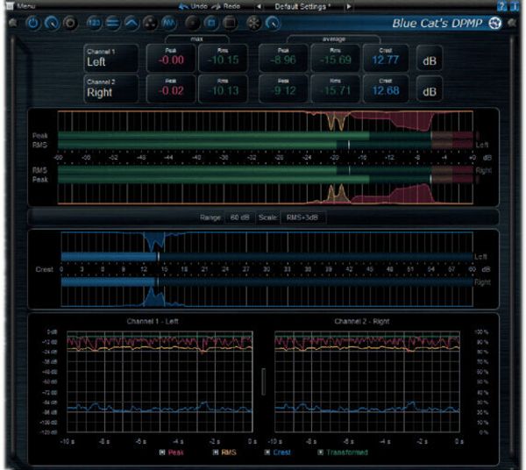526x470 pixels.
Task: Toggle the upward chevron histogram icon
Action: tap(131, 23)
